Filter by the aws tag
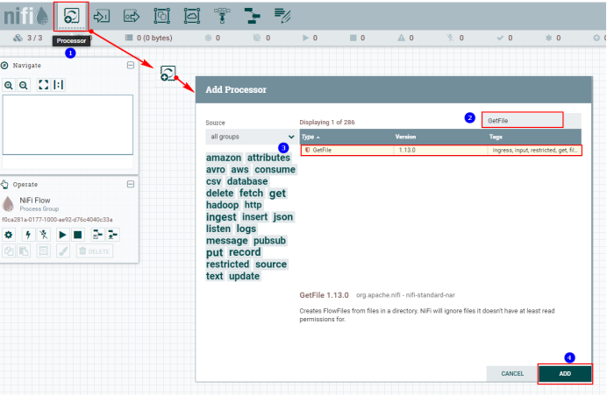This screenshot has width=607, height=395. tap(240, 170)
